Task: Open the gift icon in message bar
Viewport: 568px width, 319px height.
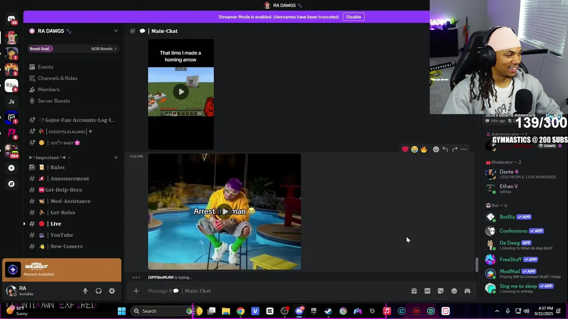Action: pyautogui.click(x=414, y=291)
